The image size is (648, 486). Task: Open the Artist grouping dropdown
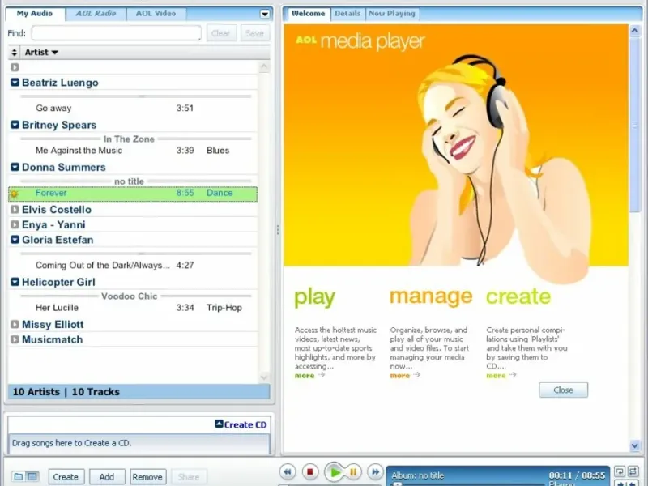point(41,53)
